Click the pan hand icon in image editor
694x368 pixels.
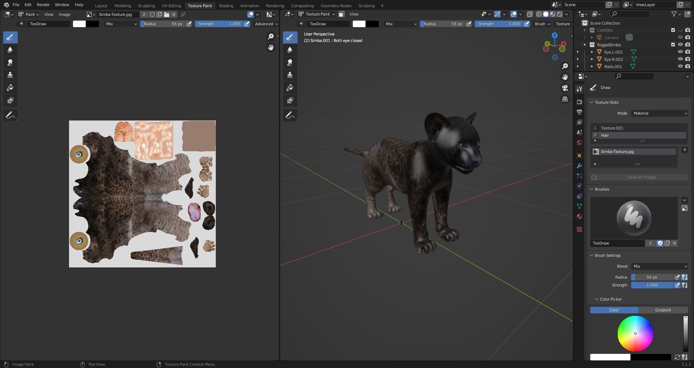click(270, 48)
